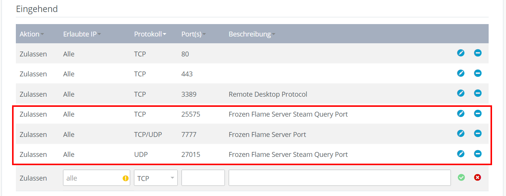Sort by Erlaubte IP column
Screen dimensions: 506x196
point(82,34)
